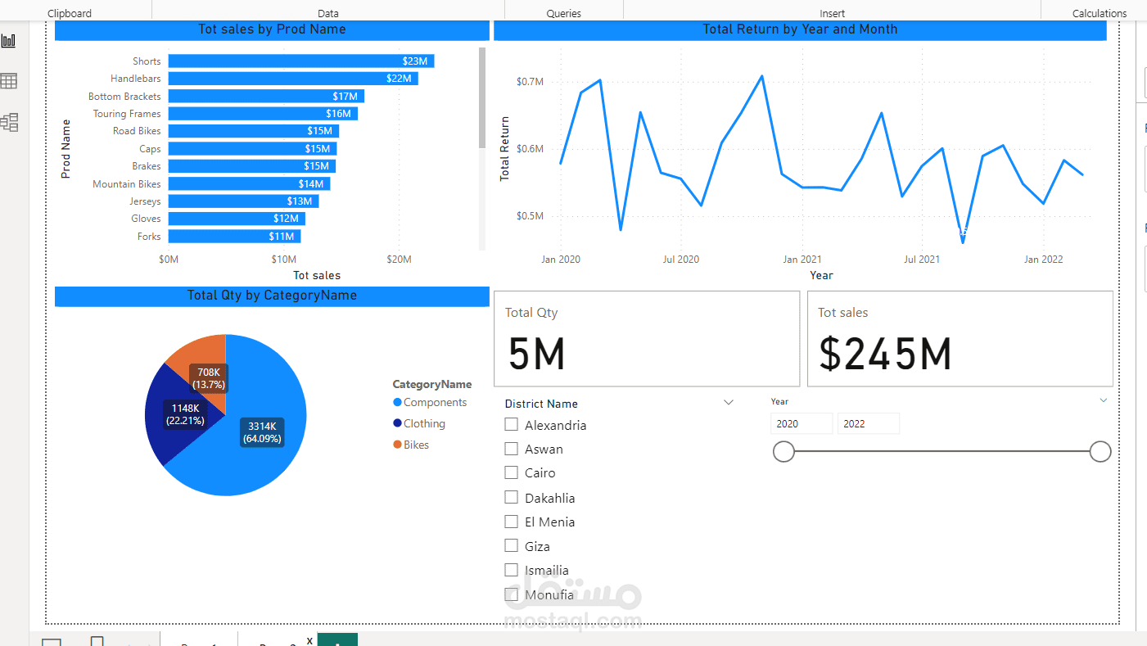
Task: Click the 'Total Return' vertical axis title
Action: pos(504,148)
